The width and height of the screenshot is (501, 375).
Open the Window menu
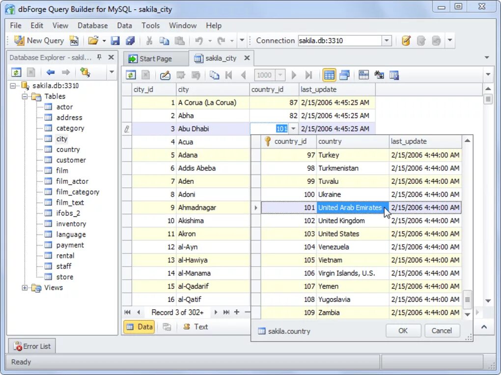[x=182, y=25]
